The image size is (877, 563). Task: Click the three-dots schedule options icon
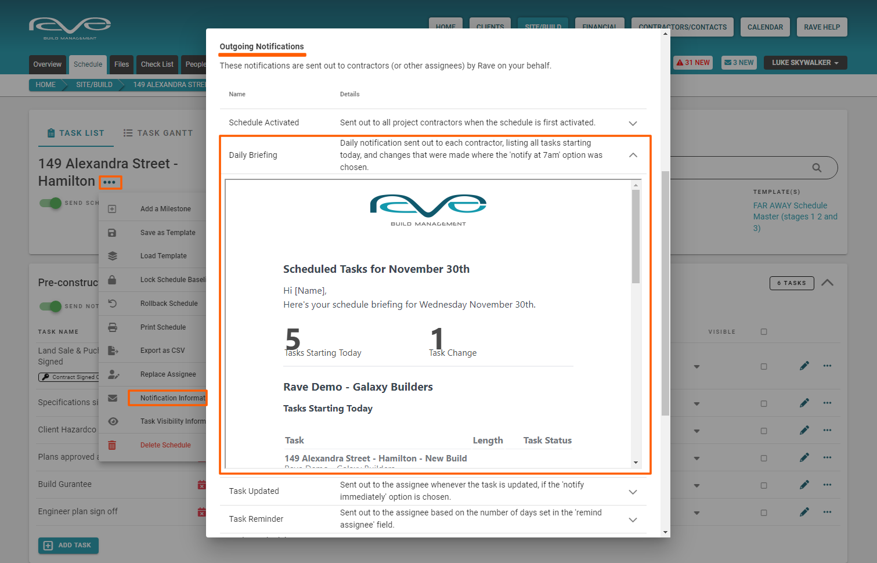click(x=110, y=182)
